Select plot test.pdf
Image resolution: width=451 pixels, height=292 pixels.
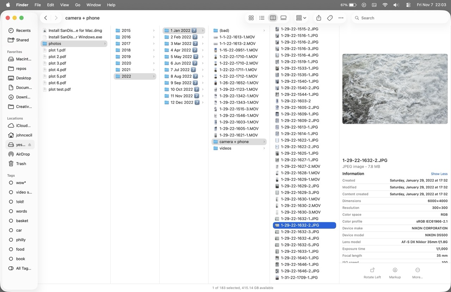pyautogui.click(x=74, y=90)
